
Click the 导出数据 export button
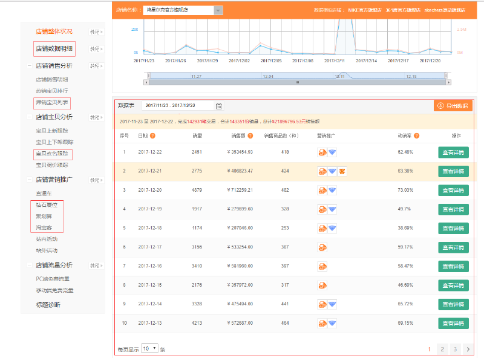453,106
